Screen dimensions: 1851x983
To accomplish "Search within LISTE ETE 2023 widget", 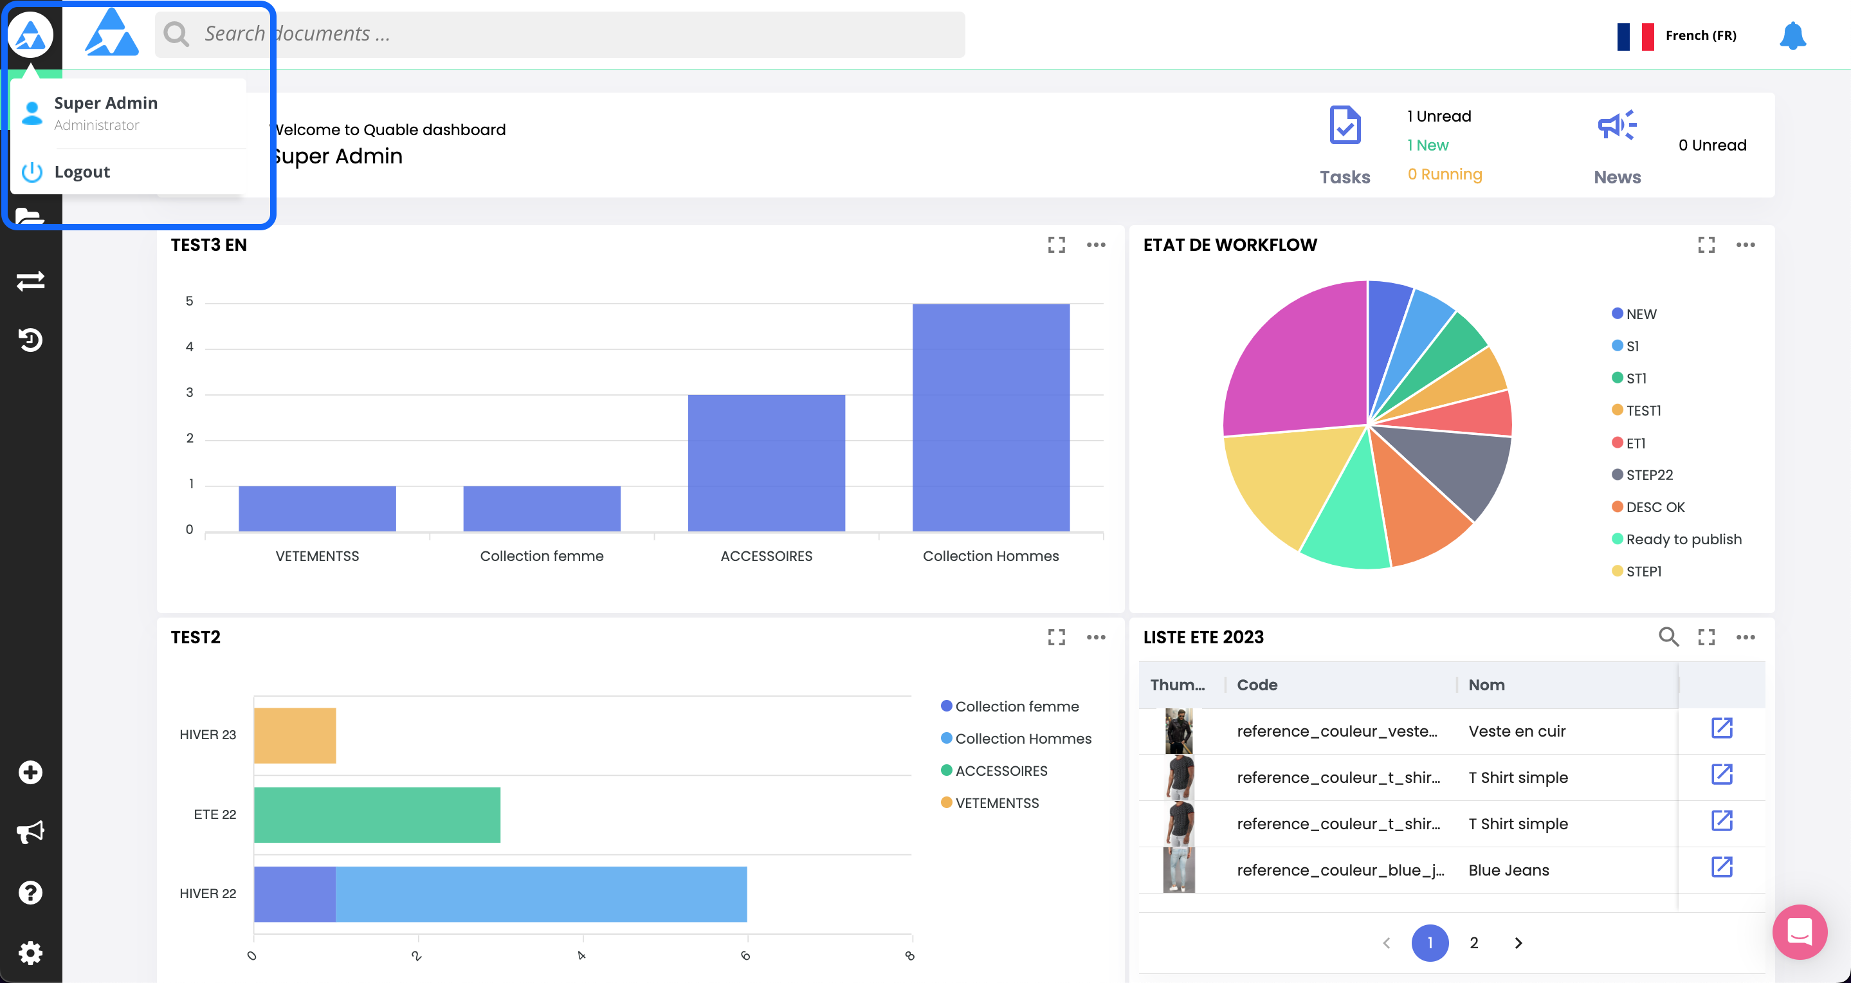I will click(x=1668, y=638).
